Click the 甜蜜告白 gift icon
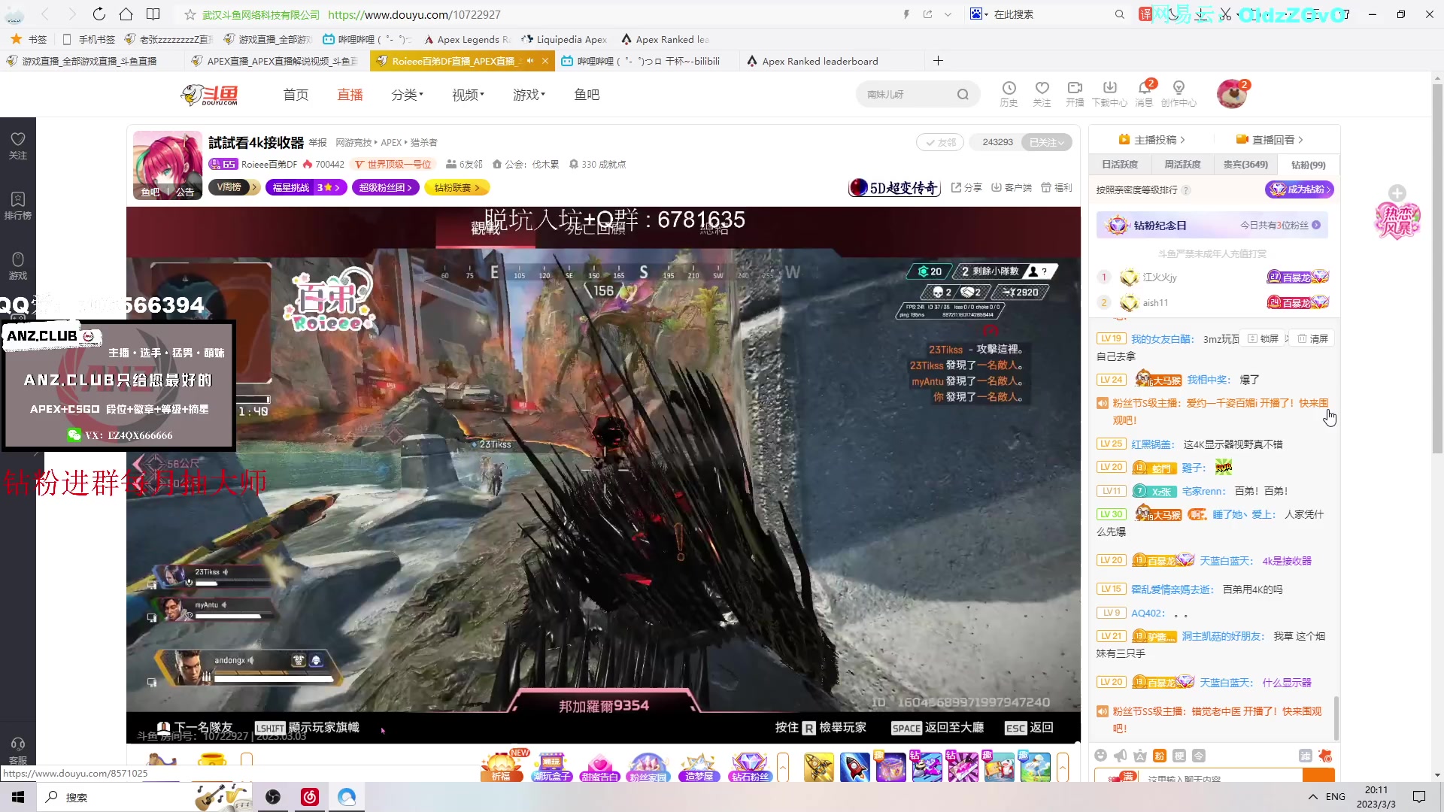Viewport: 1444px width, 812px height. tap(599, 767)
